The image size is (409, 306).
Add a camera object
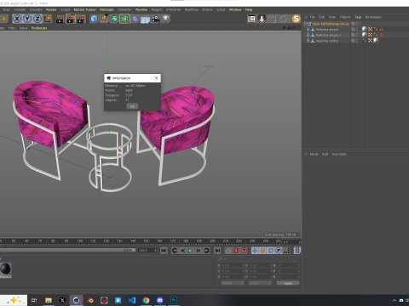point(155,19)
